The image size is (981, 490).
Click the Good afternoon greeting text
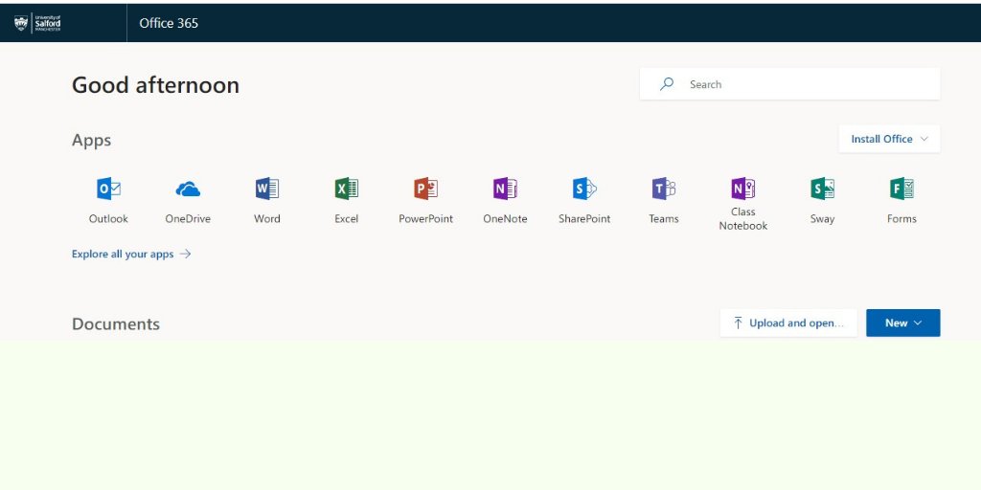156,85
